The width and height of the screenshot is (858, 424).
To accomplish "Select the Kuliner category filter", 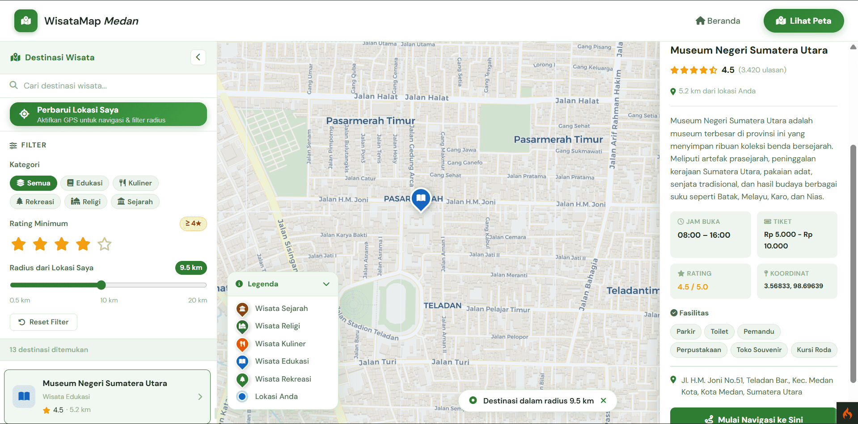I will [135, 183].
